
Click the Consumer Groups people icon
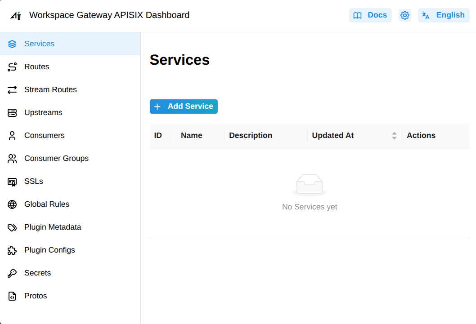12,159
